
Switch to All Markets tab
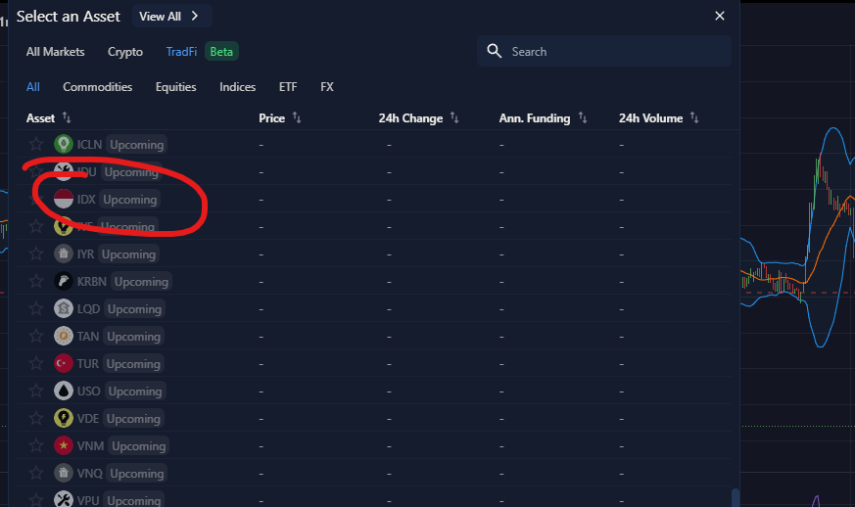pyautogui.click(x=55, y=52)
